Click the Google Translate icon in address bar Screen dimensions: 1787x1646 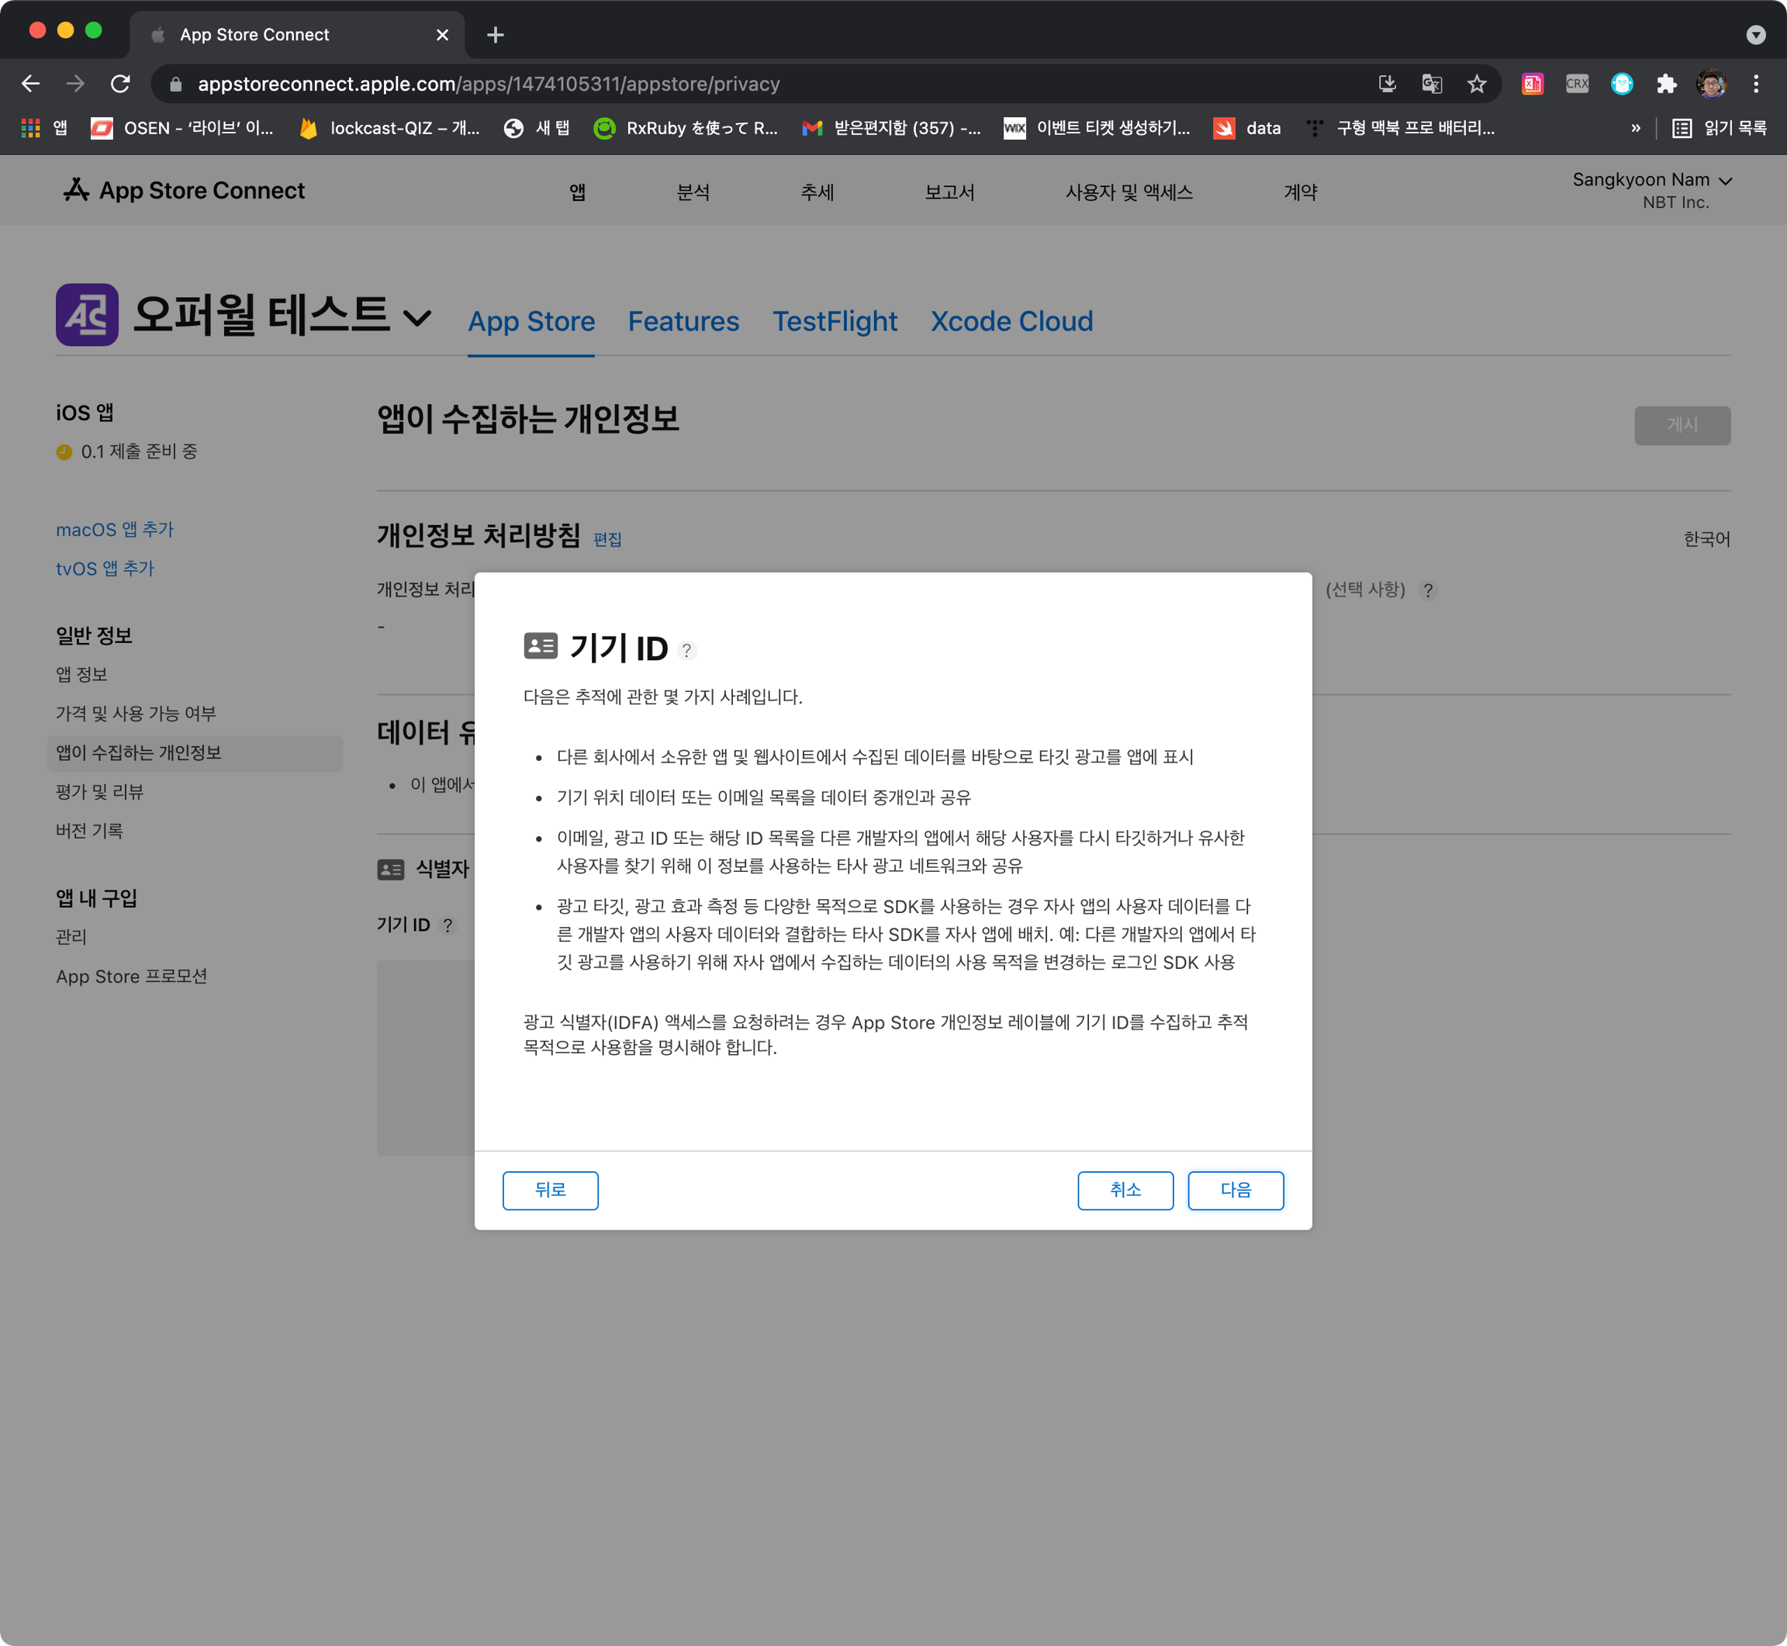[1432, 84]
